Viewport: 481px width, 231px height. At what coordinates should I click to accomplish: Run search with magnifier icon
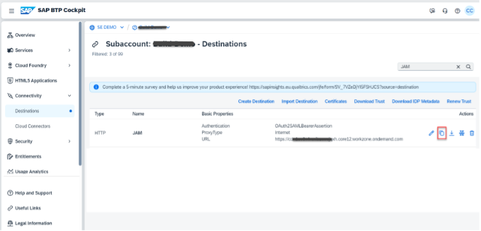[x=468, y=66]
